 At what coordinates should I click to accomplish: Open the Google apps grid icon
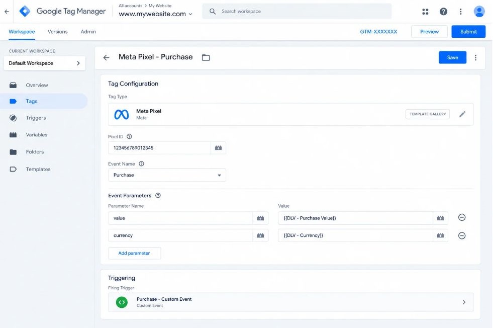pos(425,12)
